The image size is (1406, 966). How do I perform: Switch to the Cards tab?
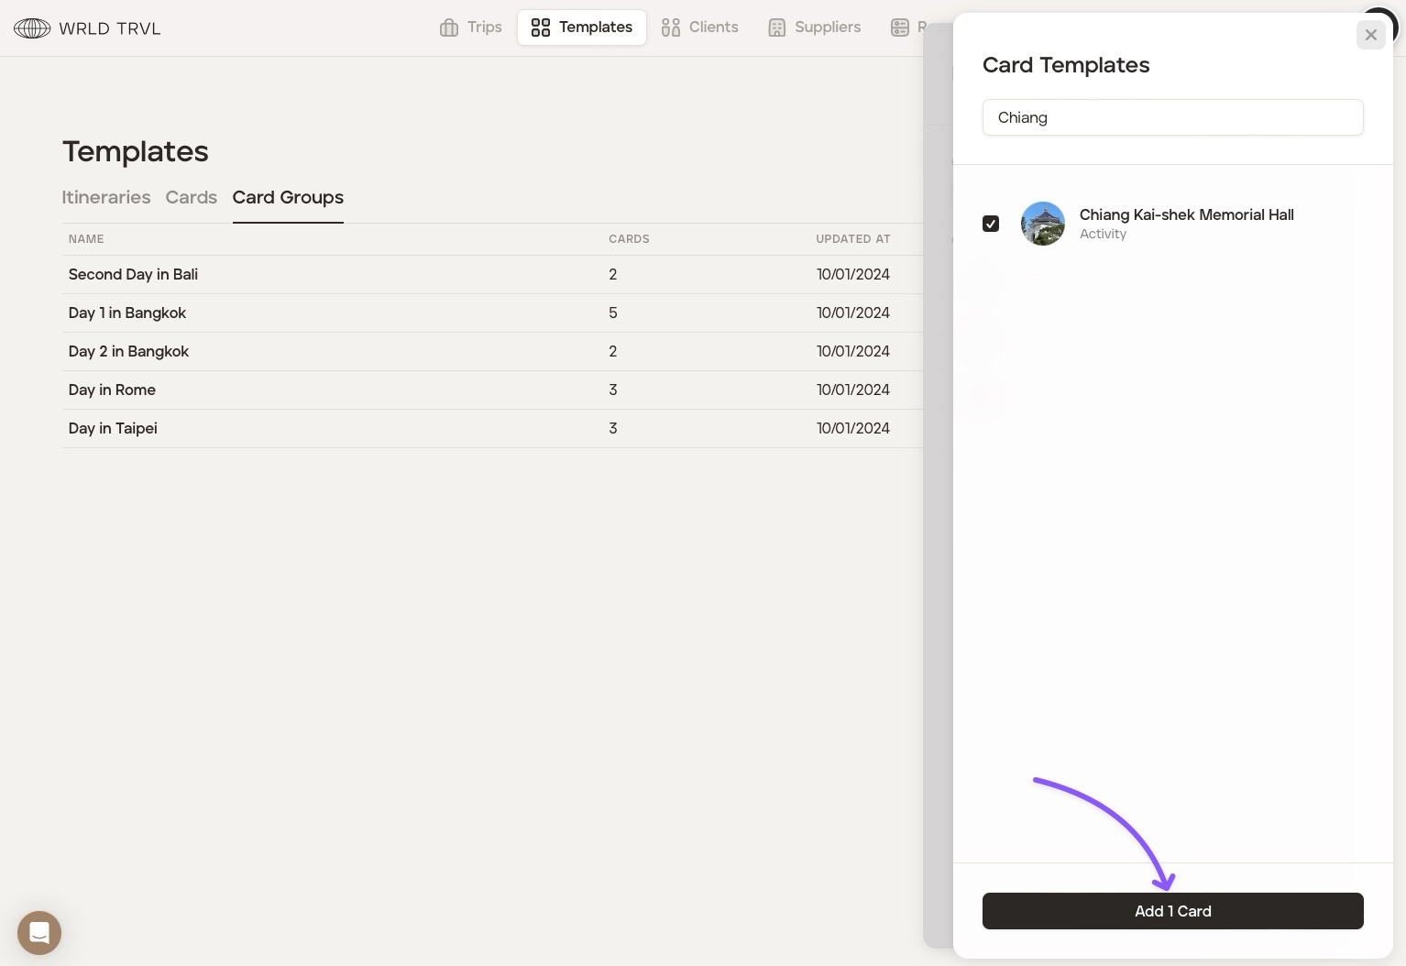point(192,197)
